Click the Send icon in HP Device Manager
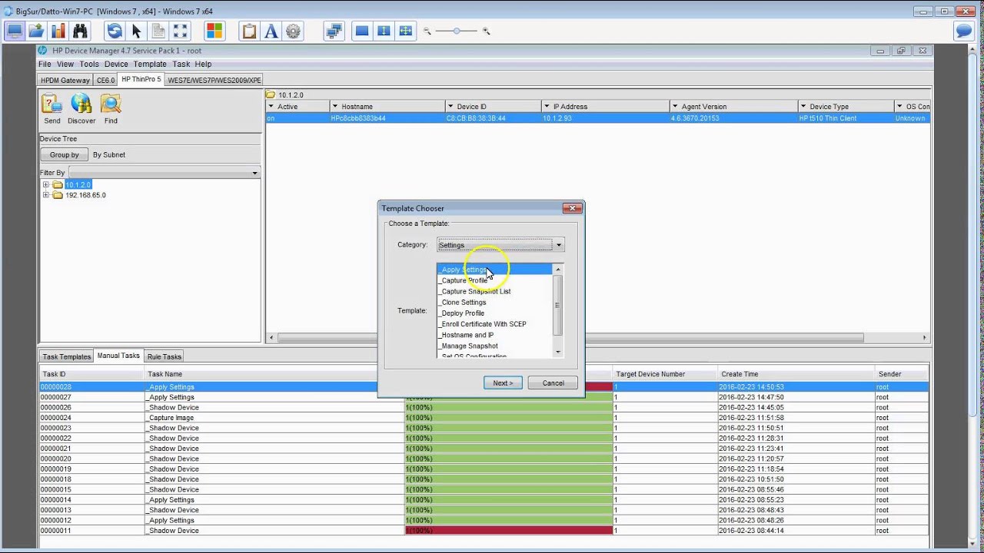 (52, 109)
